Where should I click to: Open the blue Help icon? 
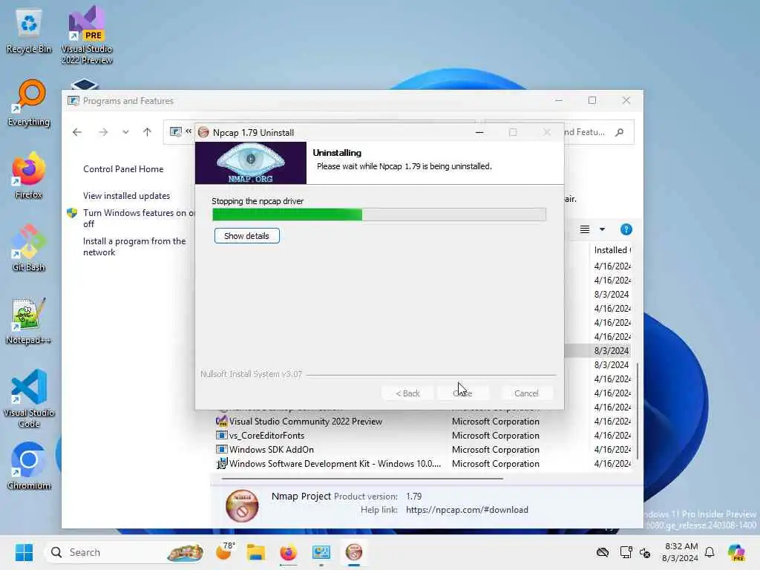pos(626,229)
